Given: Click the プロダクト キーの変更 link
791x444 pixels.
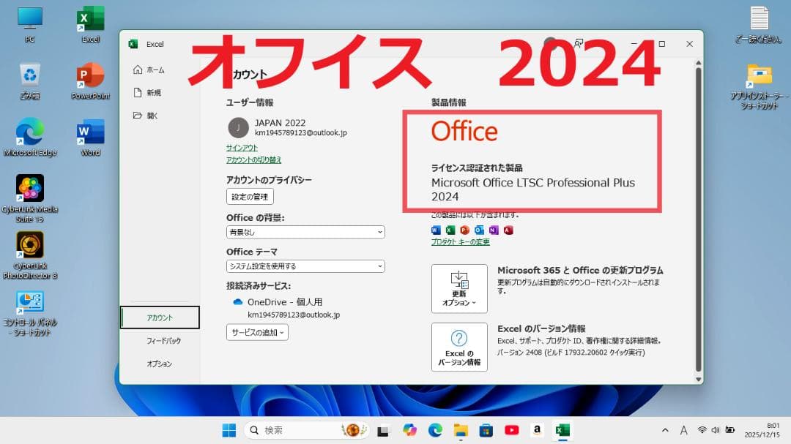Looking at the screenshot, I should click(460, 242).
